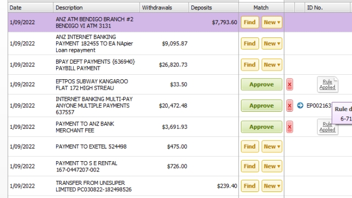
Task: Open New dropdown for BPAY DEFT PAYMENTS row
Action: pos(272,65)
